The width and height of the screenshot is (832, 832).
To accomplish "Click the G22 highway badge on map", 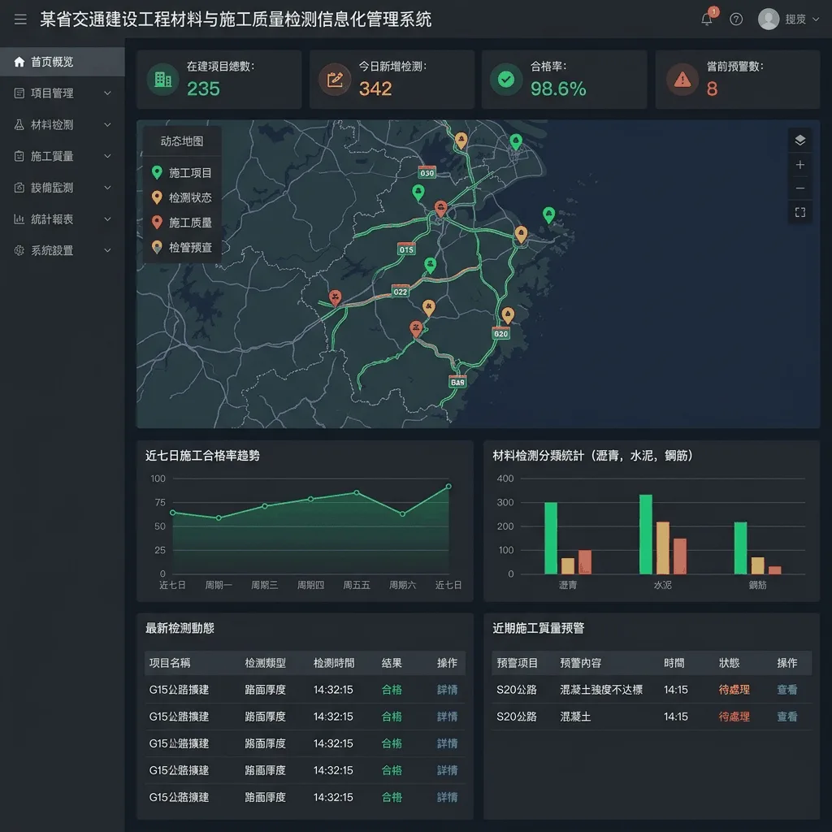I will [x=400, y=292].
